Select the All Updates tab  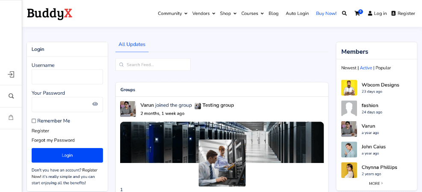coord(132,44)
